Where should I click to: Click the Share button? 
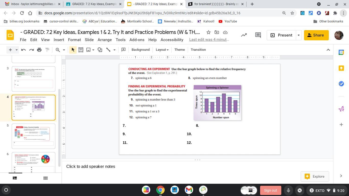[x=316, y=35]
